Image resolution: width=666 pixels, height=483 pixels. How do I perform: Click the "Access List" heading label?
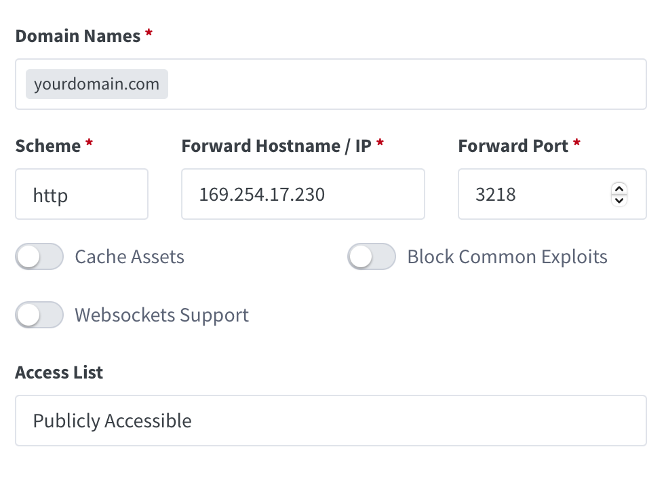[x=59, y=372]
